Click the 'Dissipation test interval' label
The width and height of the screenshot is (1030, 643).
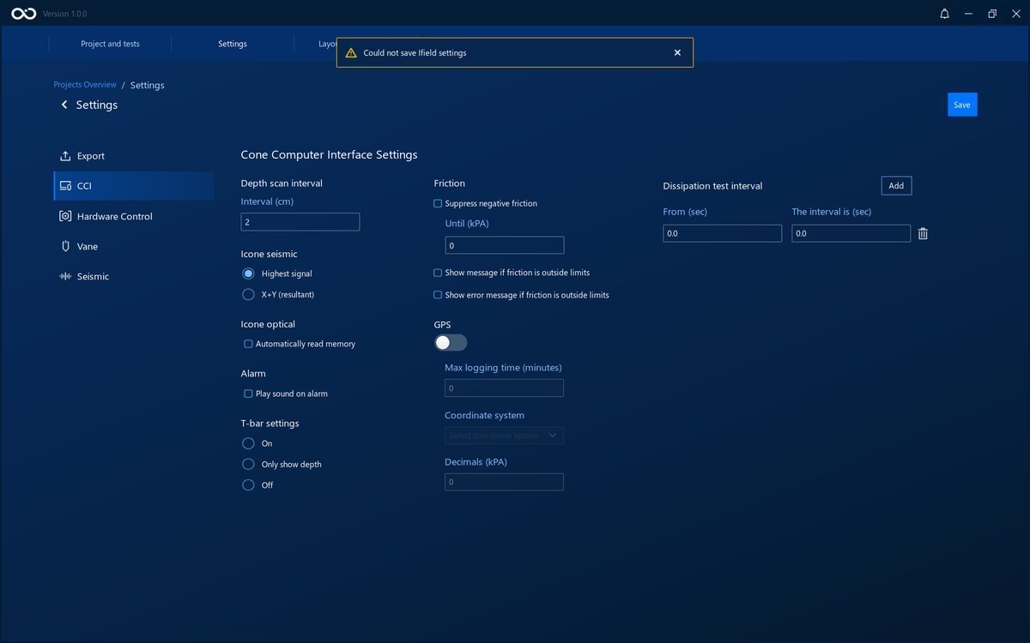[712, 186]
